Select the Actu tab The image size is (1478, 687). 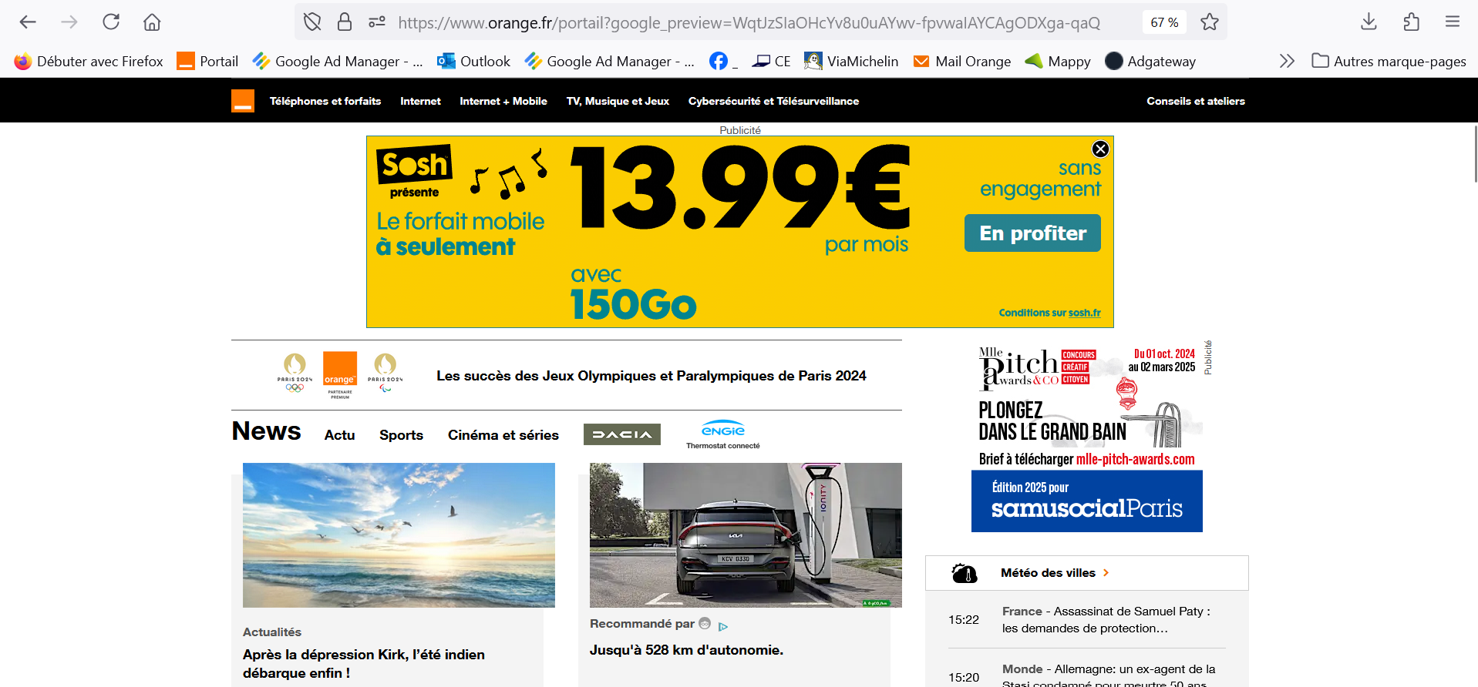point(339,435)
